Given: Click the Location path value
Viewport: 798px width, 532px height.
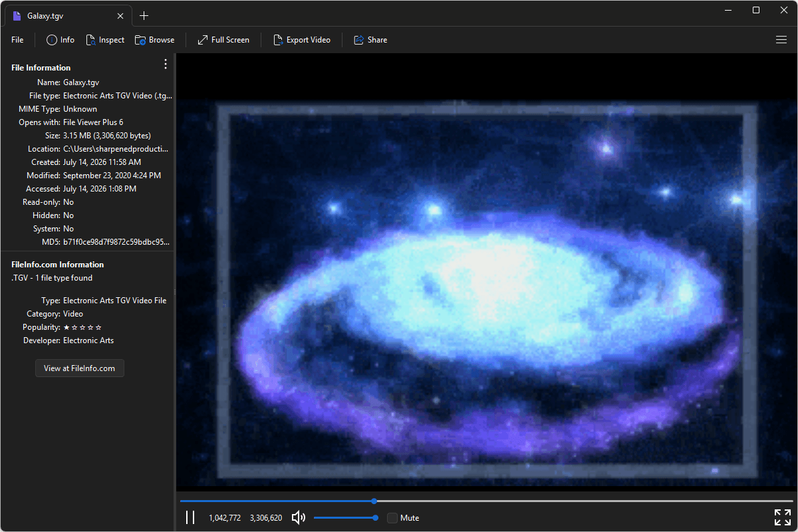Looking at the screenshot, I should point(116,149).
